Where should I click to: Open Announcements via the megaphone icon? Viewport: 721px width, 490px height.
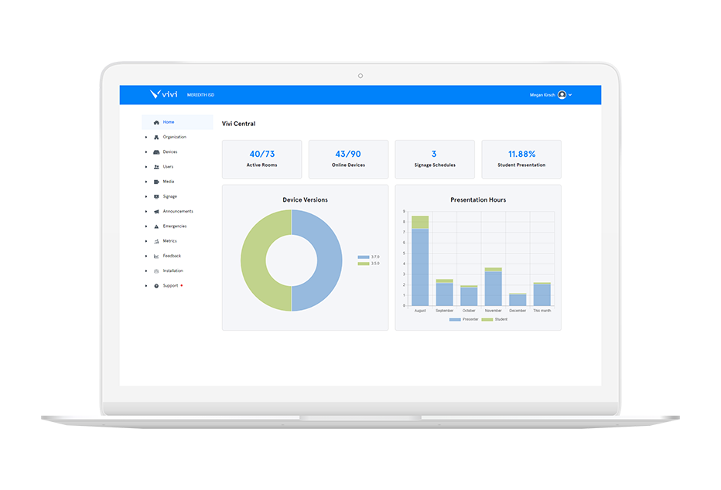(155, 211)
